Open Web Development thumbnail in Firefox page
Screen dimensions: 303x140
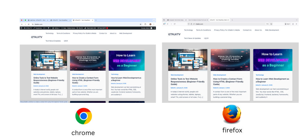click(x=273, y=60)
